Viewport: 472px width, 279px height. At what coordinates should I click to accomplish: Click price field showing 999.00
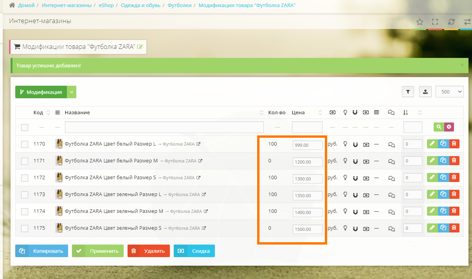308,145
